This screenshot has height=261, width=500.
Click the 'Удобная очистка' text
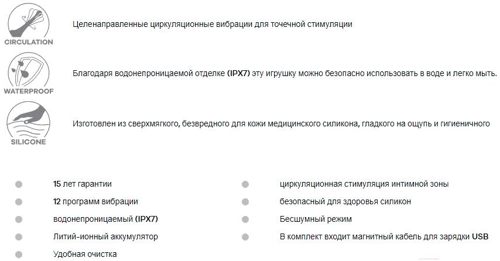pos(85,255)
